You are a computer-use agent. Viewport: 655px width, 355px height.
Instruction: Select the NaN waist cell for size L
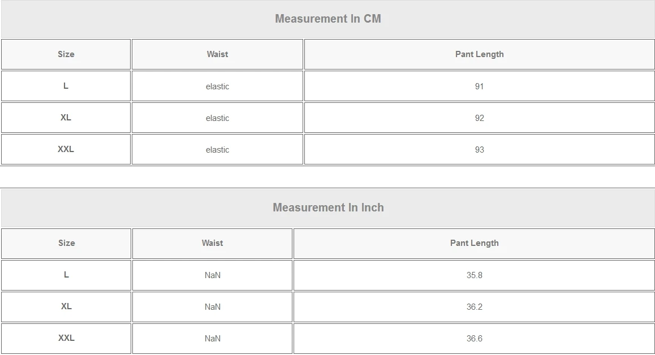coord(213,275)
